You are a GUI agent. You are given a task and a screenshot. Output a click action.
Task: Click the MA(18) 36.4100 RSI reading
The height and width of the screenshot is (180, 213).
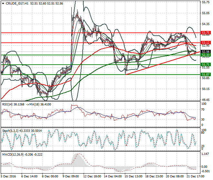click(38, 104)
